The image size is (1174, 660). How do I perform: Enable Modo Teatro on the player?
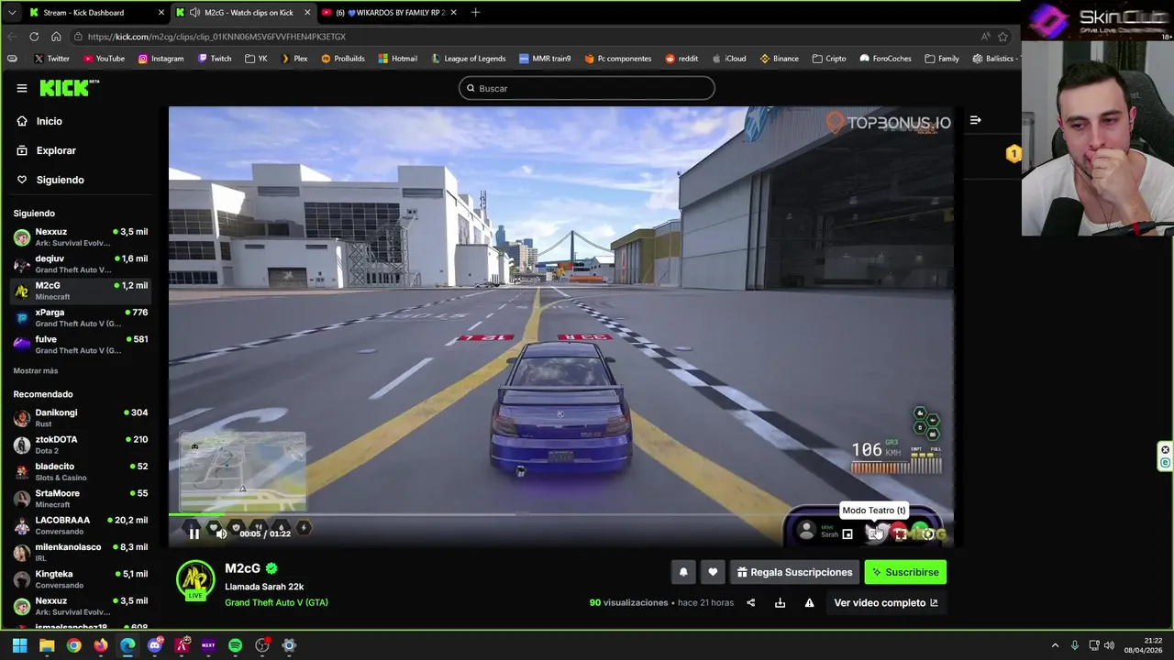[x=874, y=533]
